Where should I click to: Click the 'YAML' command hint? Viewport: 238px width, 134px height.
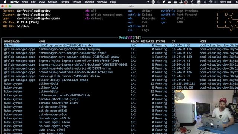tap(180, 22)
